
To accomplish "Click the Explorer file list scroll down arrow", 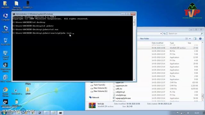I will [202, 100].
